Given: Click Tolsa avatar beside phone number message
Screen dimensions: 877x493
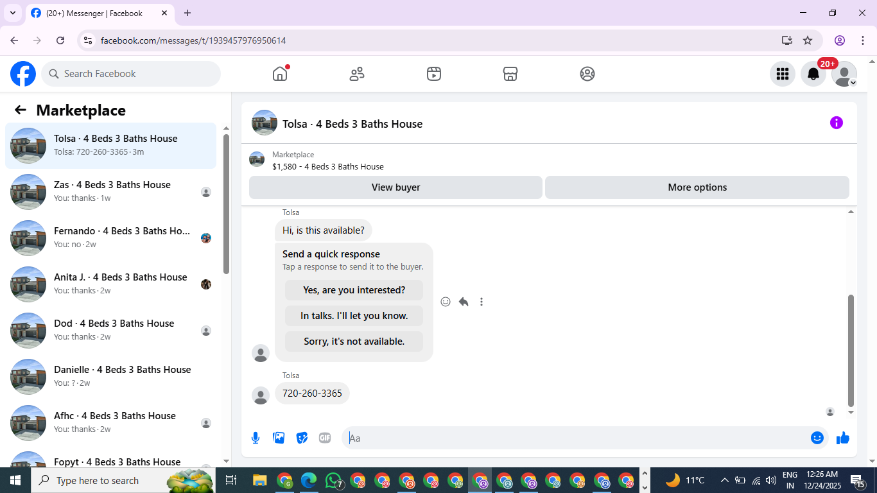Looking at the screenshot, I should 261,395.
